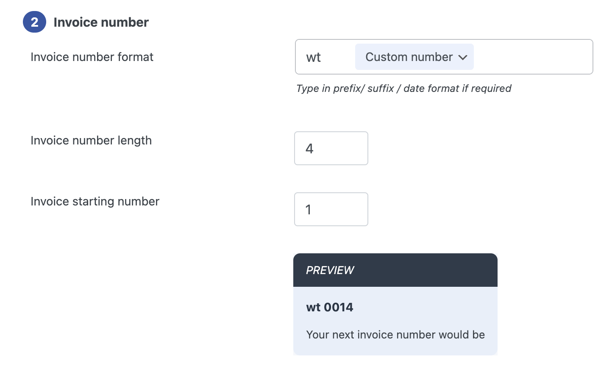Image resolution: width=612 pixels, height=366 pixels.
Task: Select the preview text wt 0014
Action: click(x=330, y=307)
